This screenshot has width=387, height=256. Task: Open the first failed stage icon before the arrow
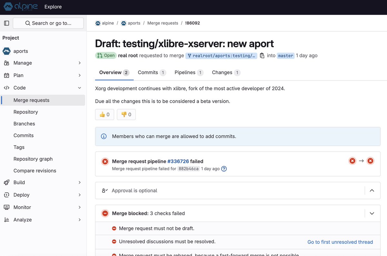352,161
